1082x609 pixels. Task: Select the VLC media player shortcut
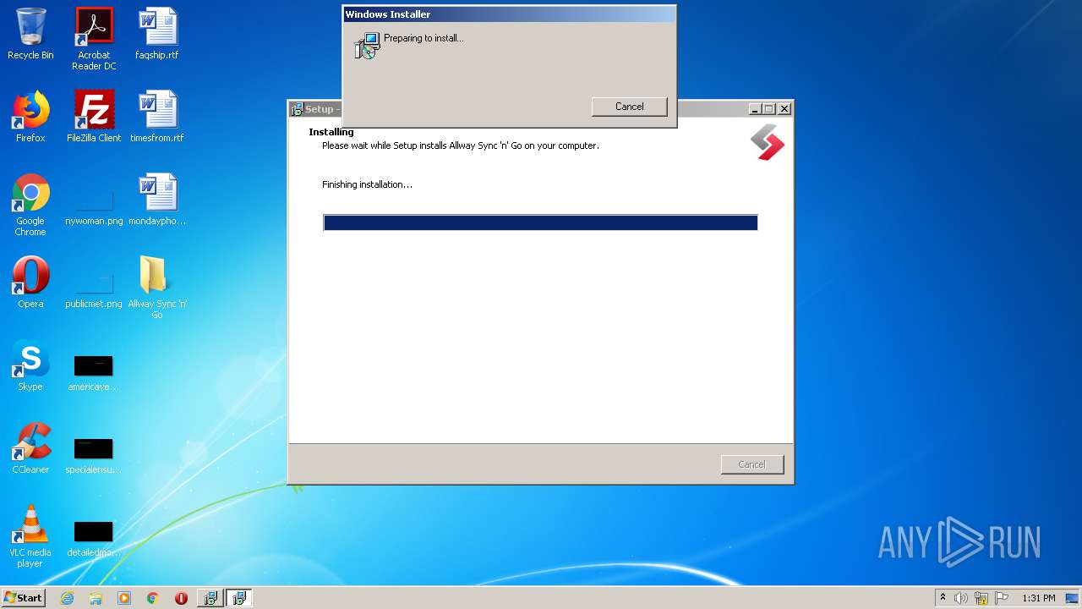coord(30,536)
